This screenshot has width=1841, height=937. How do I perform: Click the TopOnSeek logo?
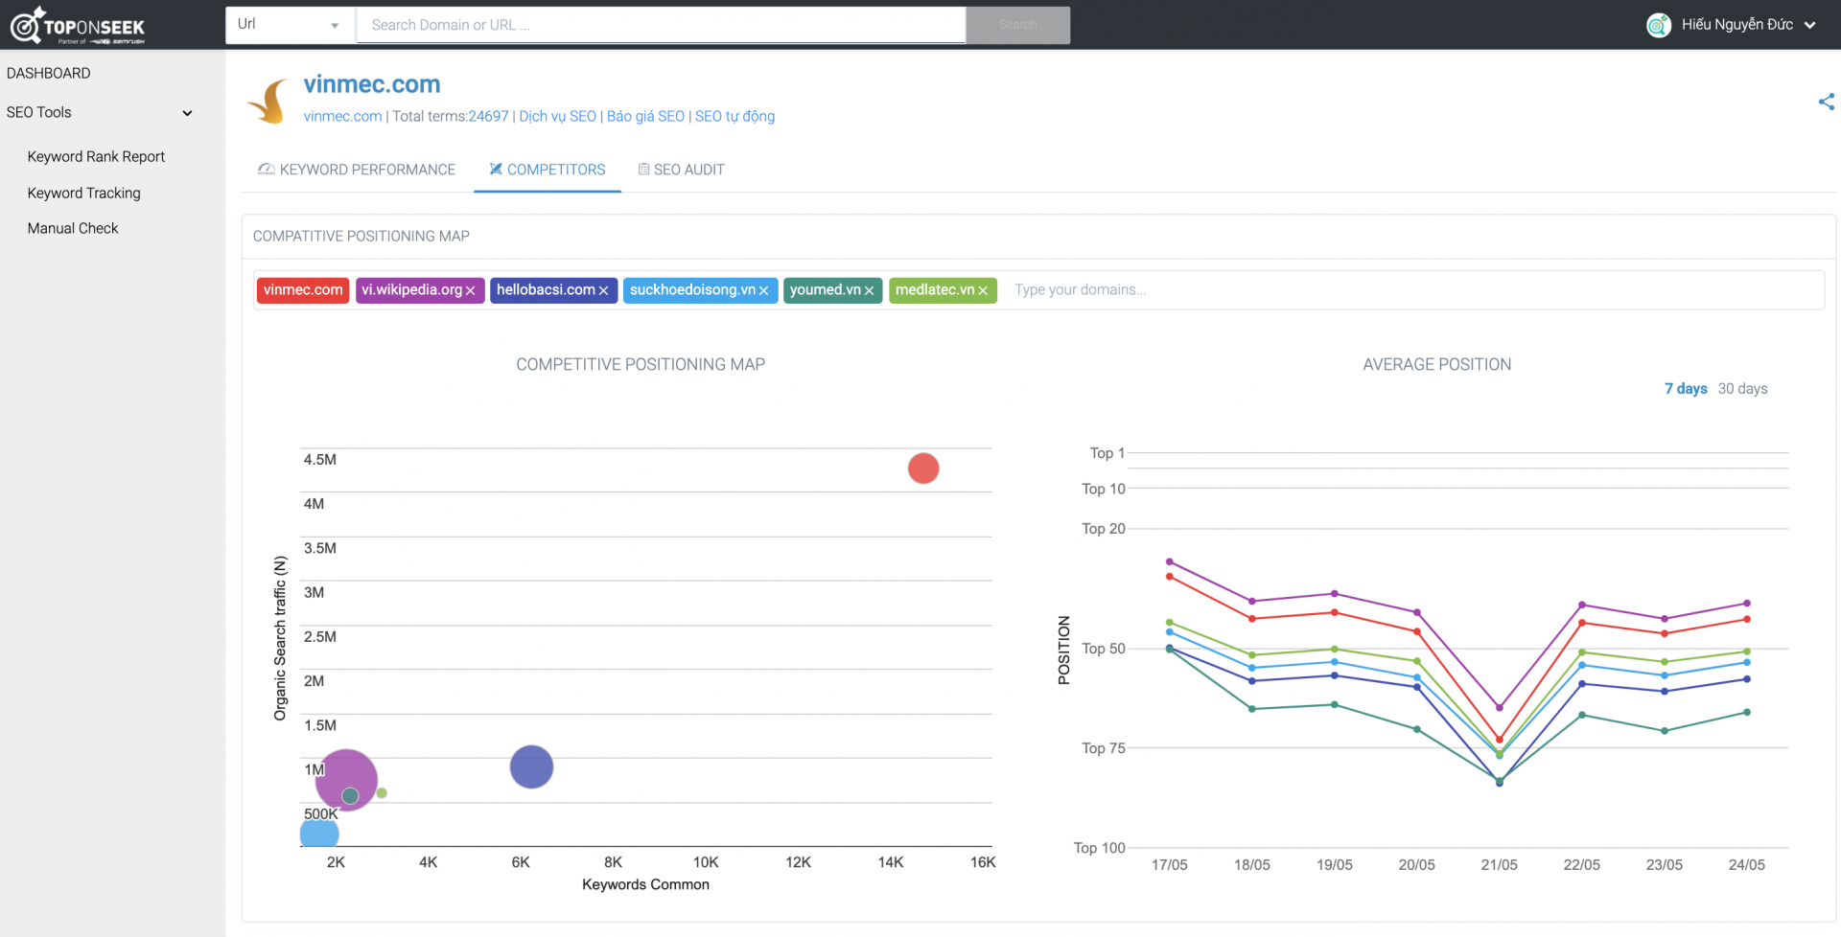79,26
